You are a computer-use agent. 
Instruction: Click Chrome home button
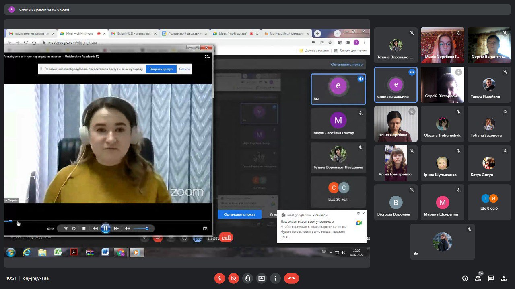34,42
